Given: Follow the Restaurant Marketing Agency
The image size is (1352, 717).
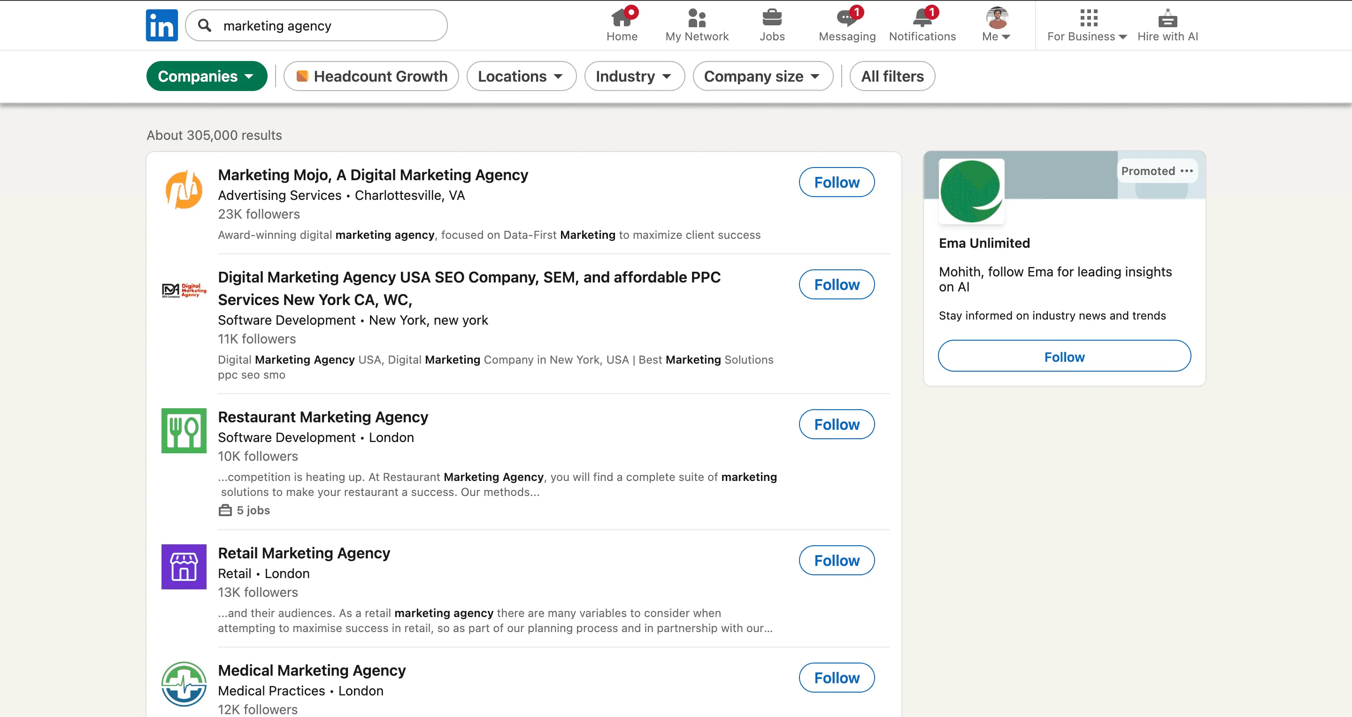Looking at the screenshot, I should (836, 424).
